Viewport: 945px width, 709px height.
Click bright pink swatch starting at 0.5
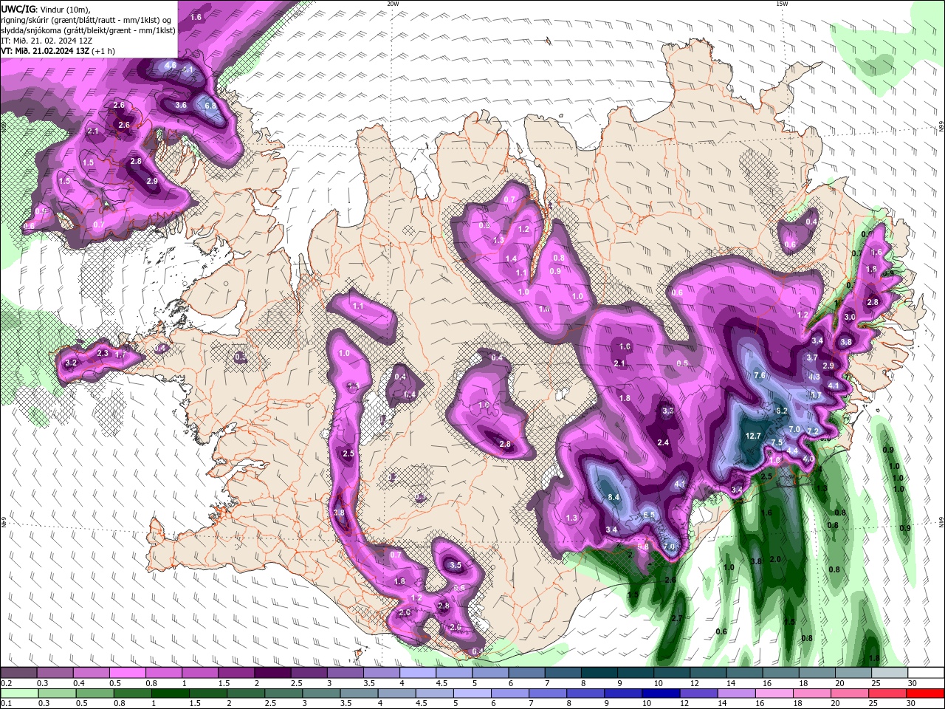(127, 673)
